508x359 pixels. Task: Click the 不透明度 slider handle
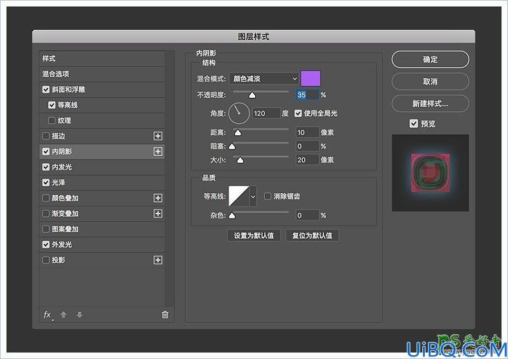pos(252,95)
